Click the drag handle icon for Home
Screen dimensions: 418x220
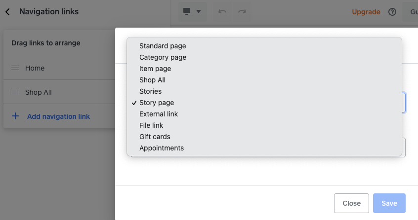(15, 68)
